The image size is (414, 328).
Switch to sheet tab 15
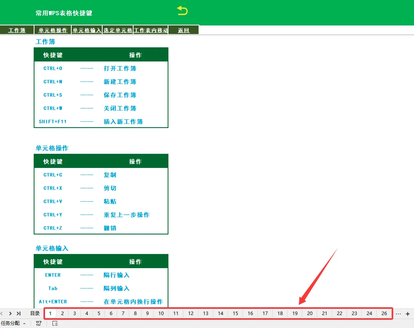point(235,314)
